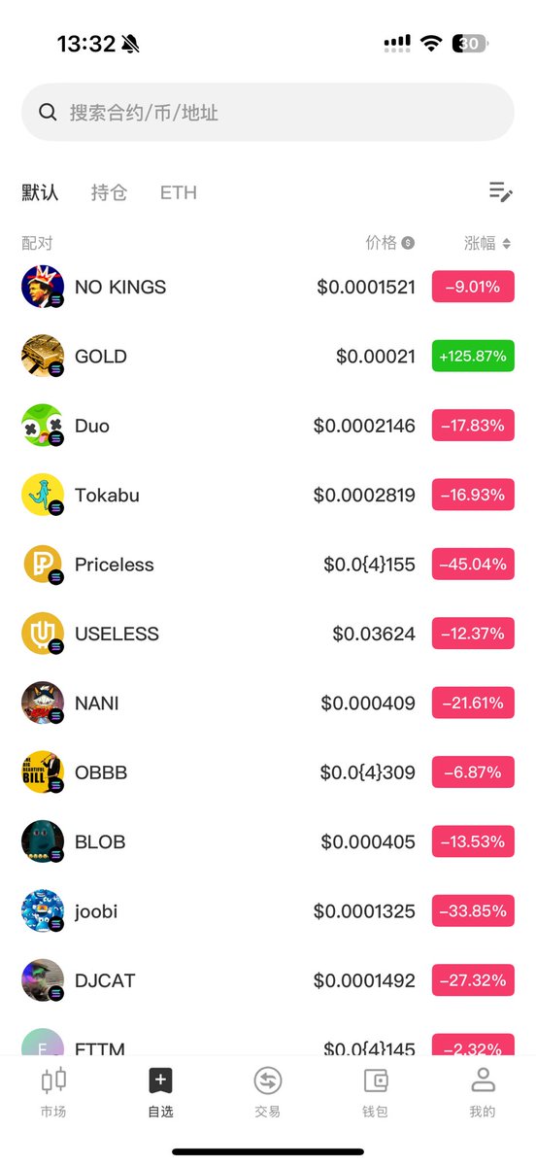
Task: Switch to the 持仓 tab
Action: coord(109,192)
